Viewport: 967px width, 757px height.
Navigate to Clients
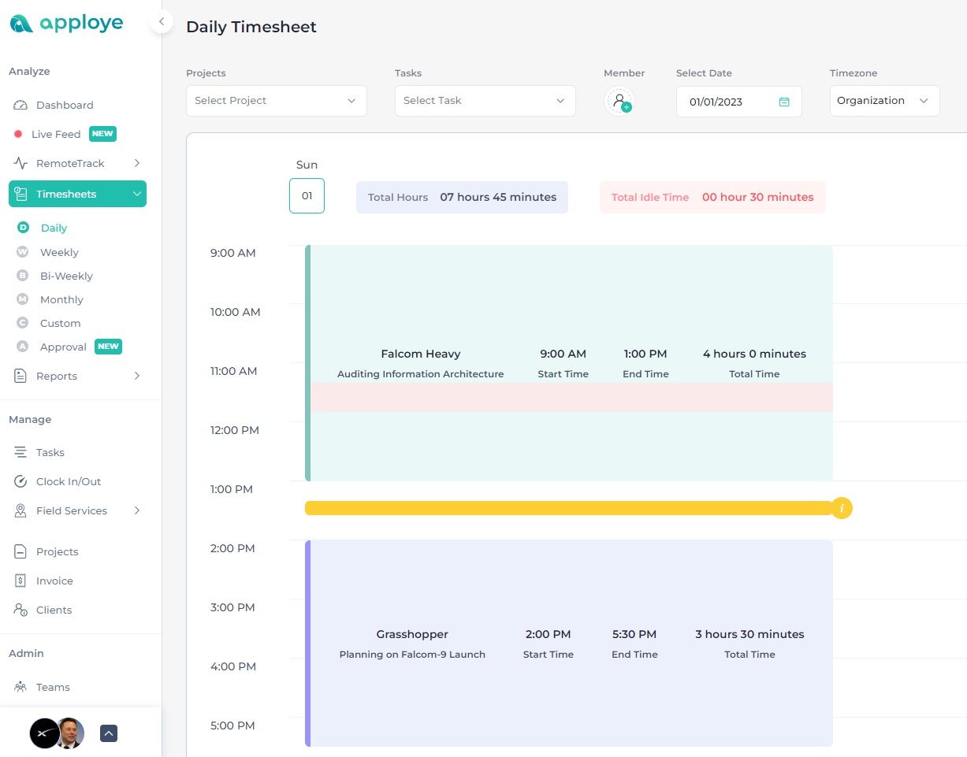point(54,610)
